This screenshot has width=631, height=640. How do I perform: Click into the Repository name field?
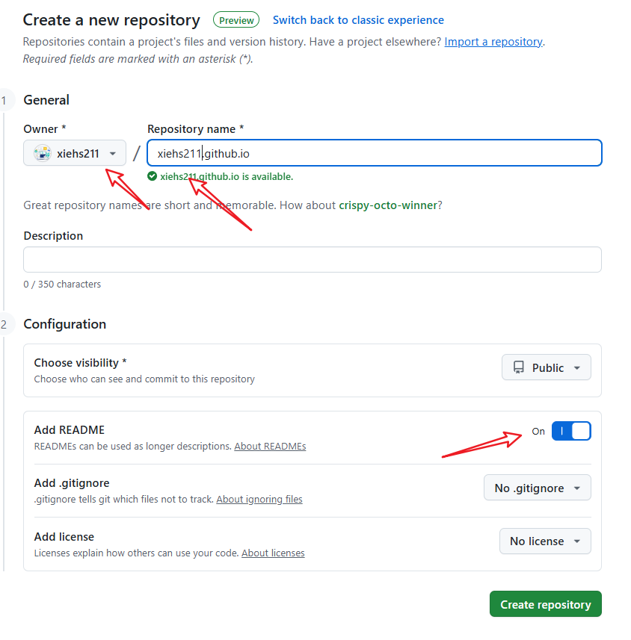coord(375,153)
